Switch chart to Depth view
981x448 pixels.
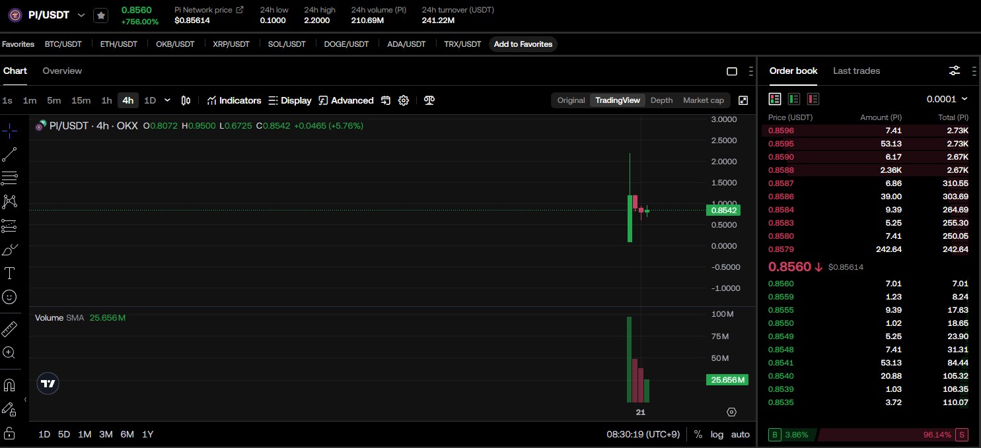[661, 100]
